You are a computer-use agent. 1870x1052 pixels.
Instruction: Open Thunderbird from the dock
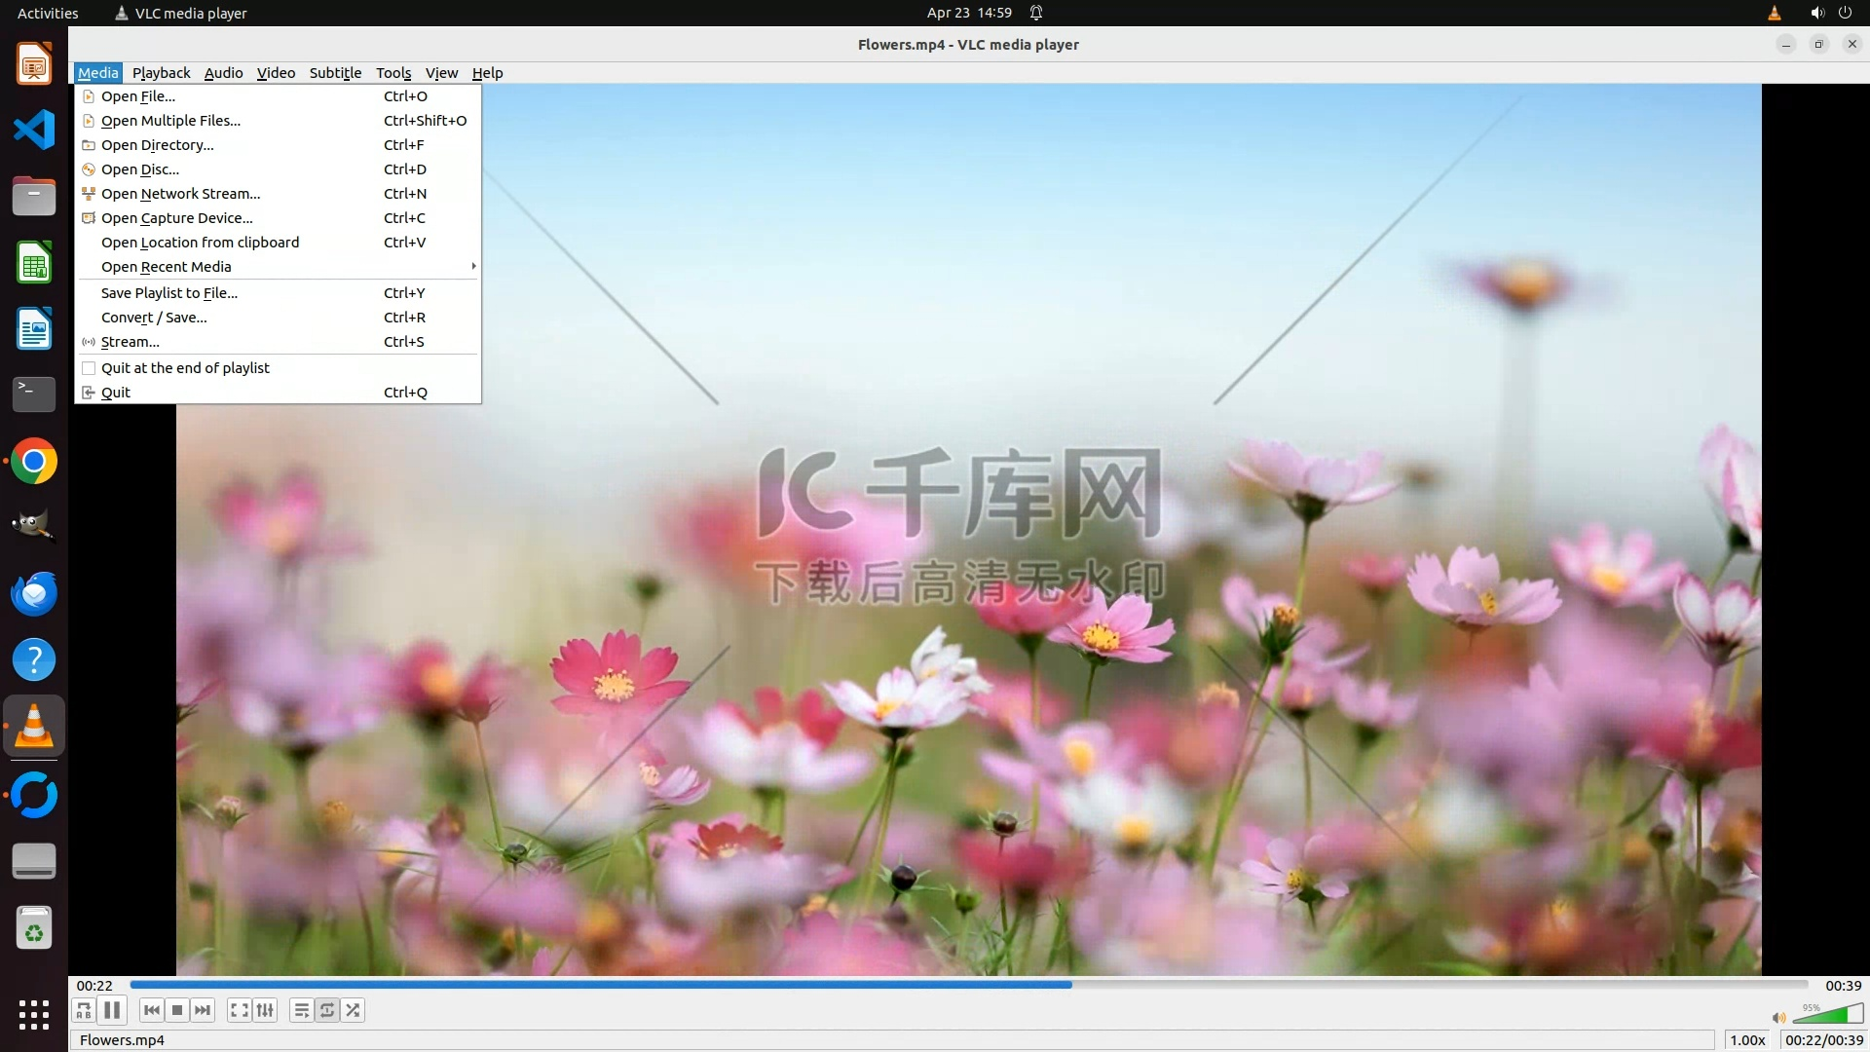click(x=34, y=594)
